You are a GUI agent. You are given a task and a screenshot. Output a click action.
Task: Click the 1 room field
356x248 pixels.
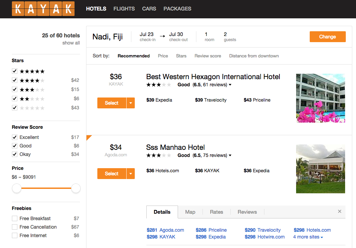[x=209, y=37]
